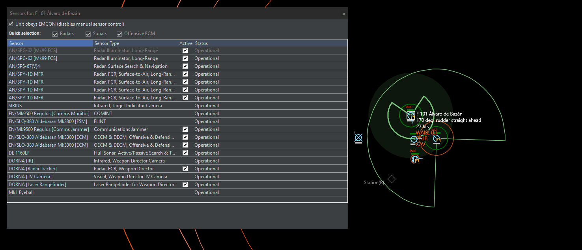This screenshot has width=582, height=250.
Task: Sort by the Sensor column header
Action: point(50,43)
